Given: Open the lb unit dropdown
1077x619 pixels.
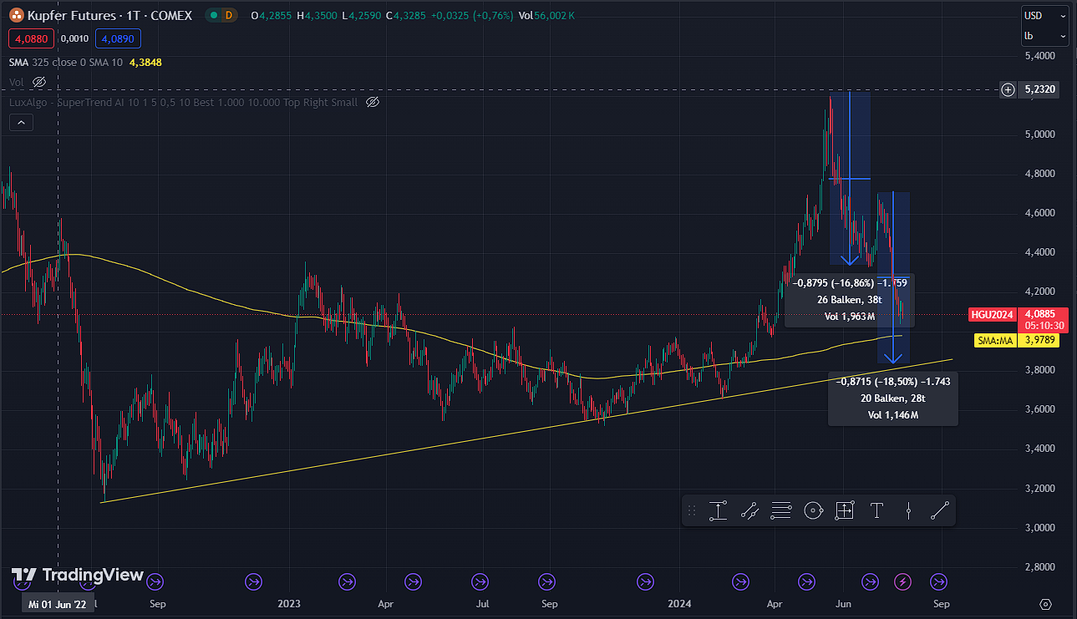Looking at the screenshot, I should 1044,36.
